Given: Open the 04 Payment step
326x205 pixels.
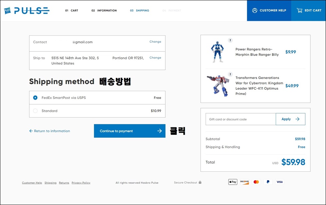Looking at the screenshot, I should point(172,11).
